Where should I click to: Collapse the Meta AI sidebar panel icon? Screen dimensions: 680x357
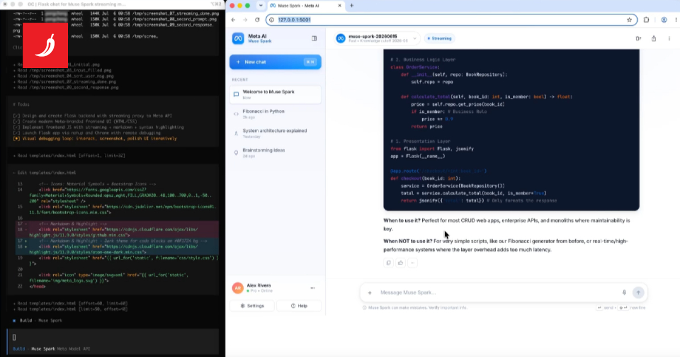[x=314, y=39]
